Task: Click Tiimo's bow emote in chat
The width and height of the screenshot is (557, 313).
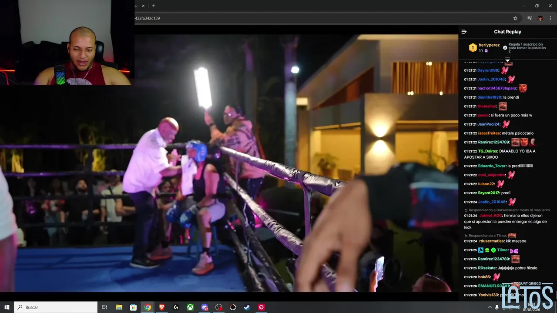Action: pyautogui.click(x=514, y=250)
